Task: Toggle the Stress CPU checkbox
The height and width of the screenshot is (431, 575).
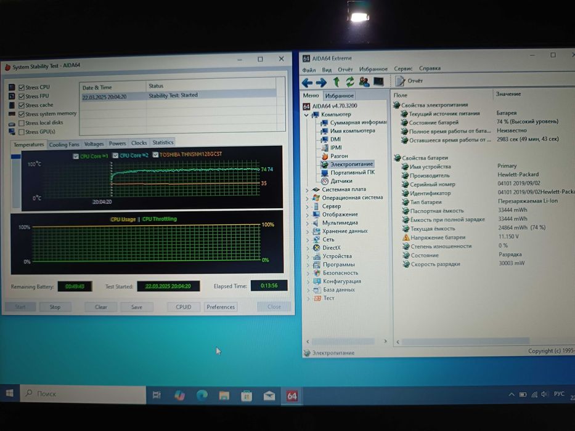Action: coord(22,87)
